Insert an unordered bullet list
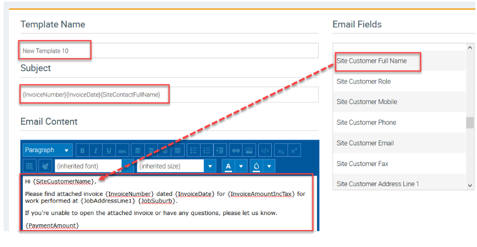Viewport: 477px width, 247px height. [x=194, y=151]
